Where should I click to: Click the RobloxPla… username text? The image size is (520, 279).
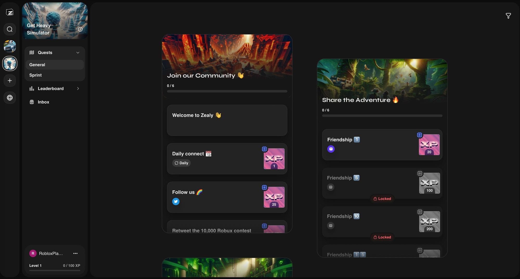click(51, 254)
